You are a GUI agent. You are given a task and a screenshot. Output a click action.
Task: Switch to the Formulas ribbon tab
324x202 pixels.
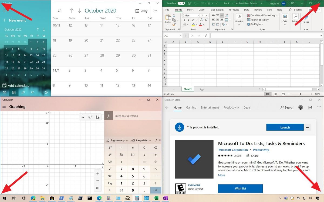pyautogui.click(x=234, y=10)
